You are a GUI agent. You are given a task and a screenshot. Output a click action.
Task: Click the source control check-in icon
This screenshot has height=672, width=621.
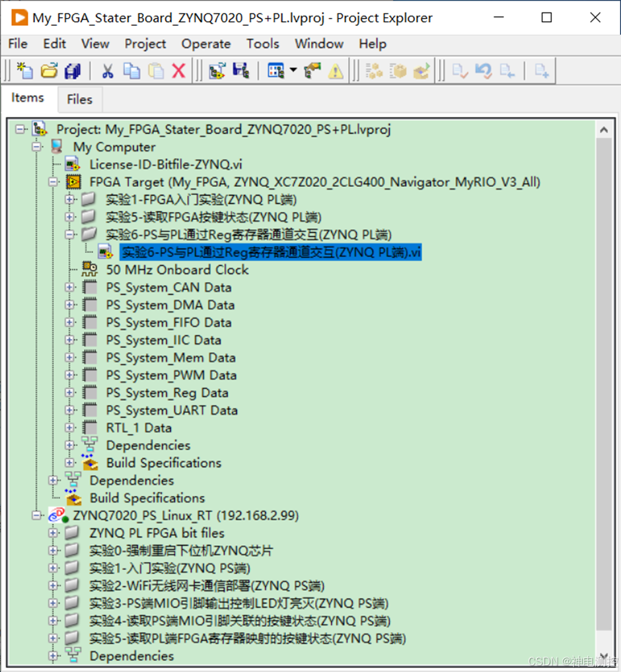coord(460,71)
